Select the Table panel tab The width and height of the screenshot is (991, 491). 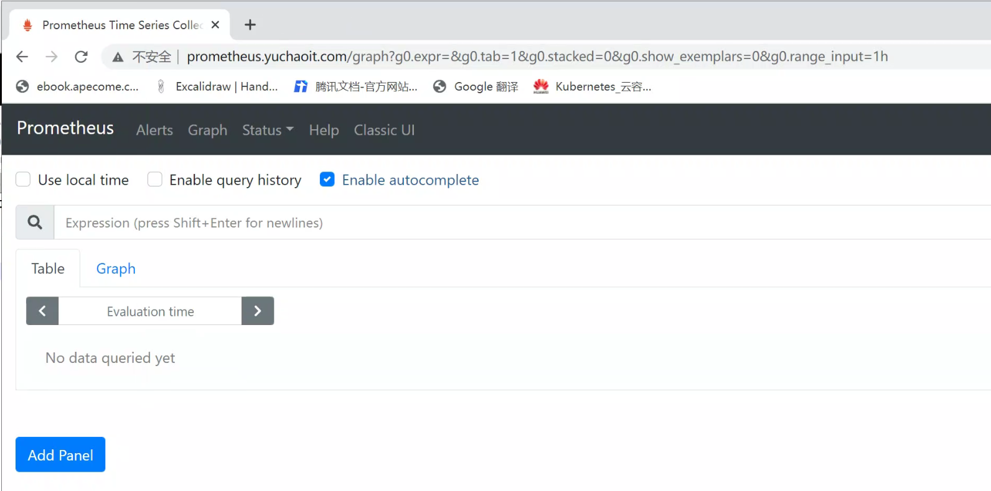tap(48, 268)
